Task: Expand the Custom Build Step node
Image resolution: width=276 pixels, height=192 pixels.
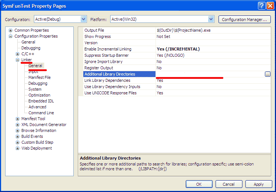Action: point(17,142)
